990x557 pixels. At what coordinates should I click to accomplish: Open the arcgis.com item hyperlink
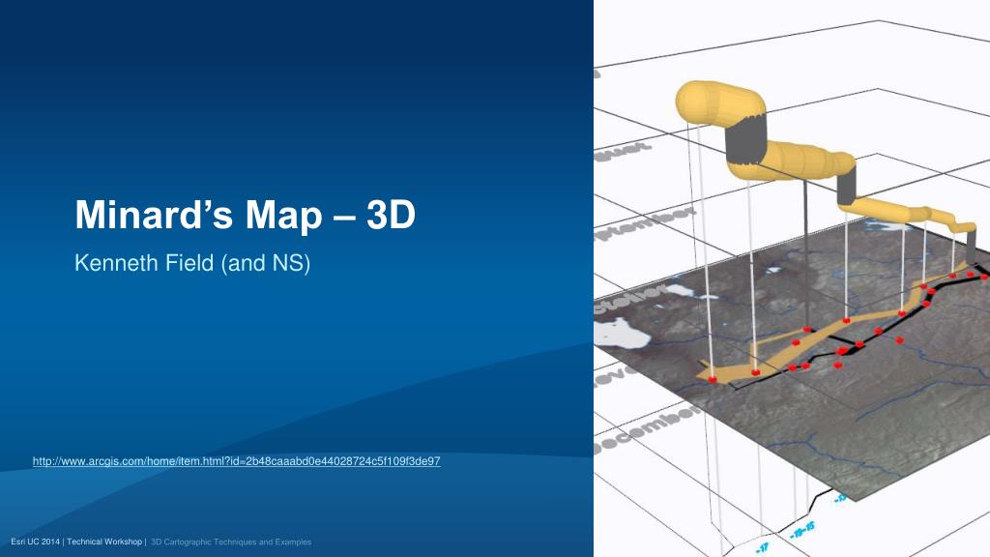[236, 461]
